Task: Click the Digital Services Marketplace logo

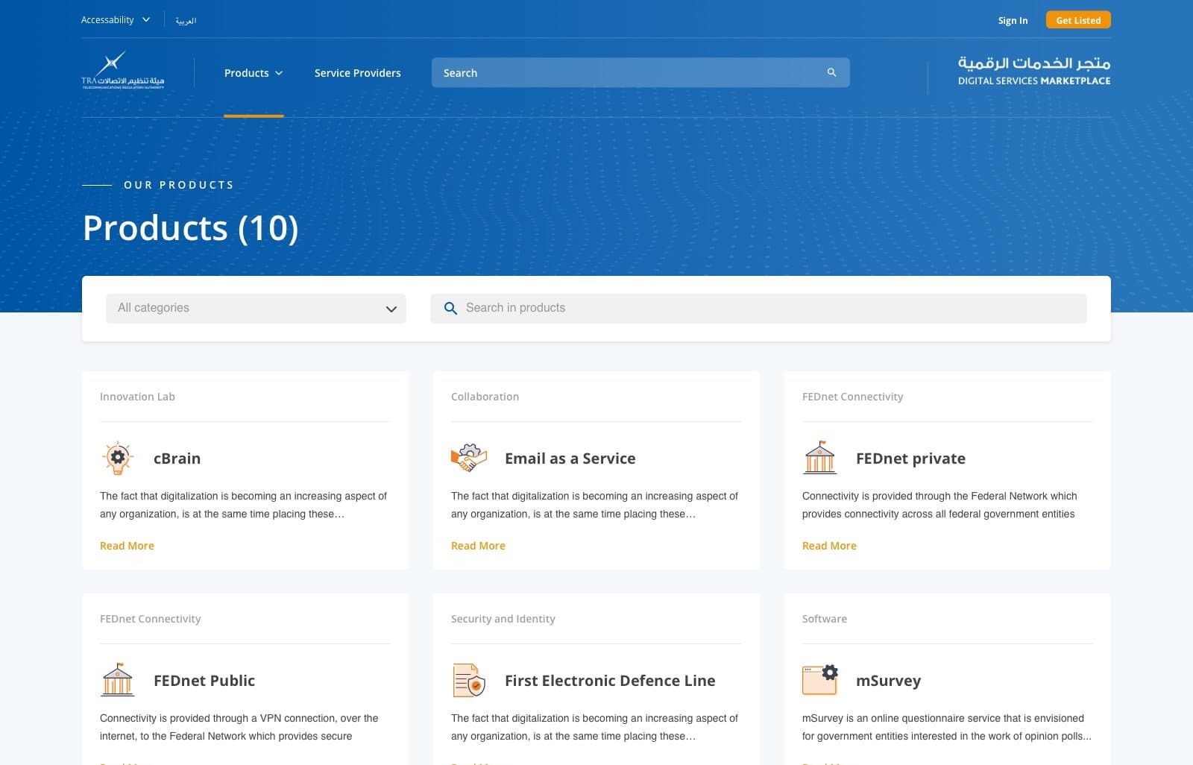Action: (x=1034, y=71)
